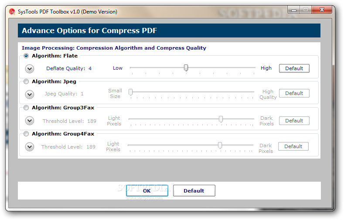This screenshot has height=220, width=344.
Task: Choose the Algorithm: Group4Fax radio option
Action: coord(26,134)
